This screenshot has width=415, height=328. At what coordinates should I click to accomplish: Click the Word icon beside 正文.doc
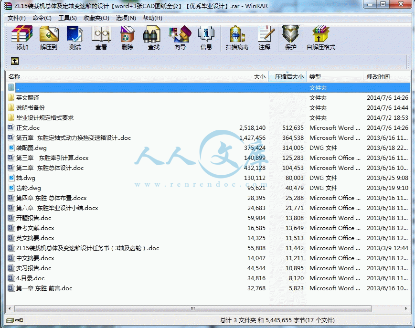tap(11, 128)
